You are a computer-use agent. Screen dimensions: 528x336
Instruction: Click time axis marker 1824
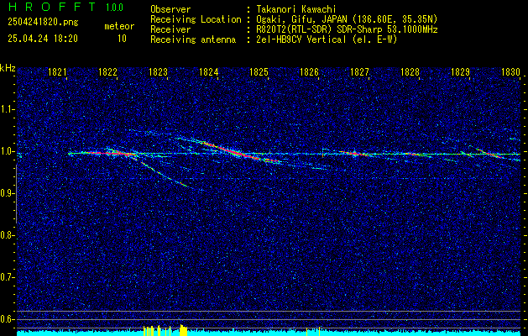208,71
